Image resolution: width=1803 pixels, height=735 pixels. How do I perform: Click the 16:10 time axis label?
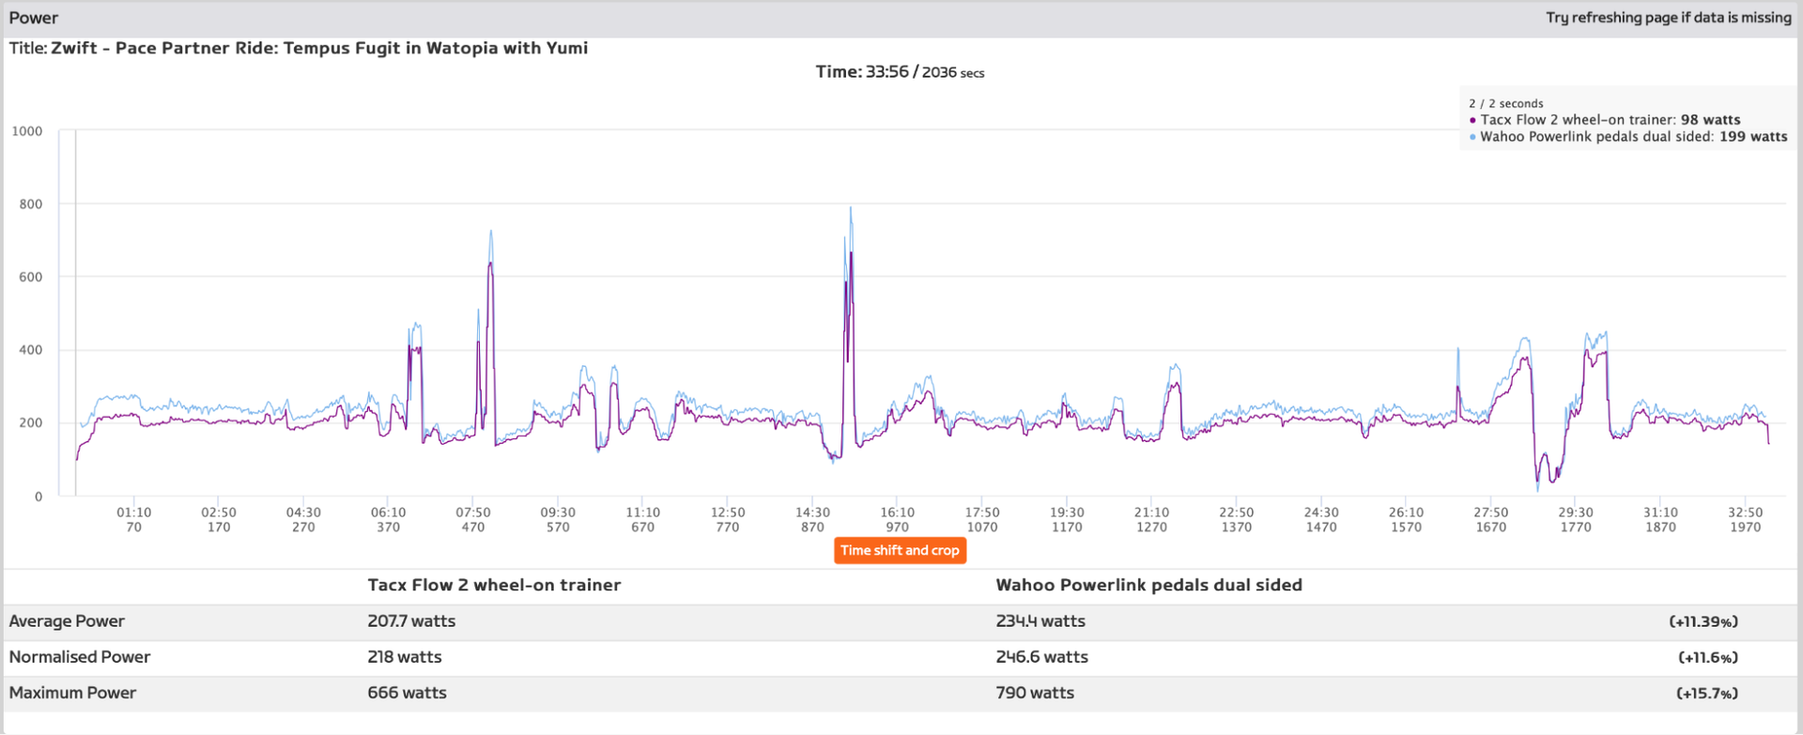[x=897, y=513]
